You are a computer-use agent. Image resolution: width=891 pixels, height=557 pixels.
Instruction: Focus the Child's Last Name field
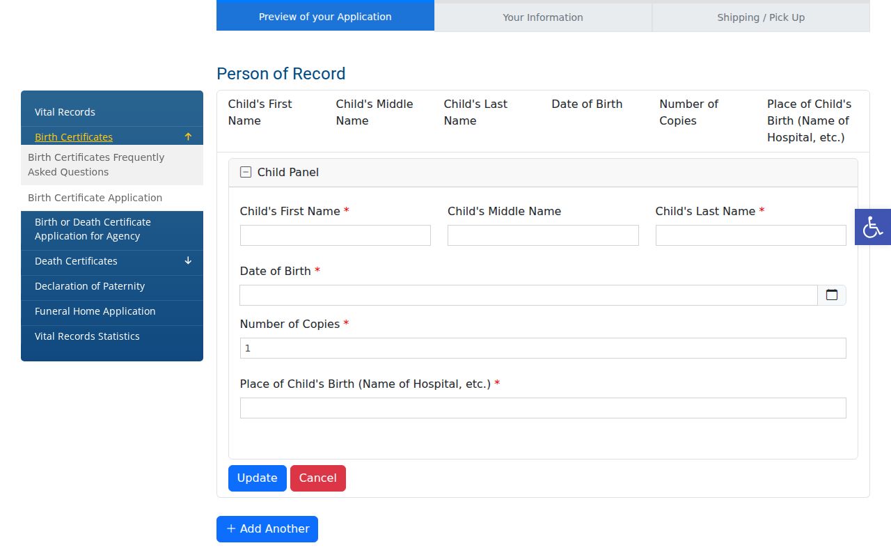pos(750,235)
